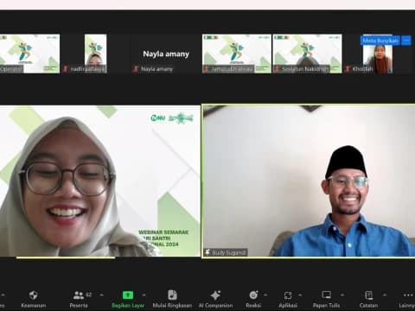The height and width of the screenshot is (311, 415).
Task: Expand the Bagikan Layar options caret
Action: (x=144, y=295)
